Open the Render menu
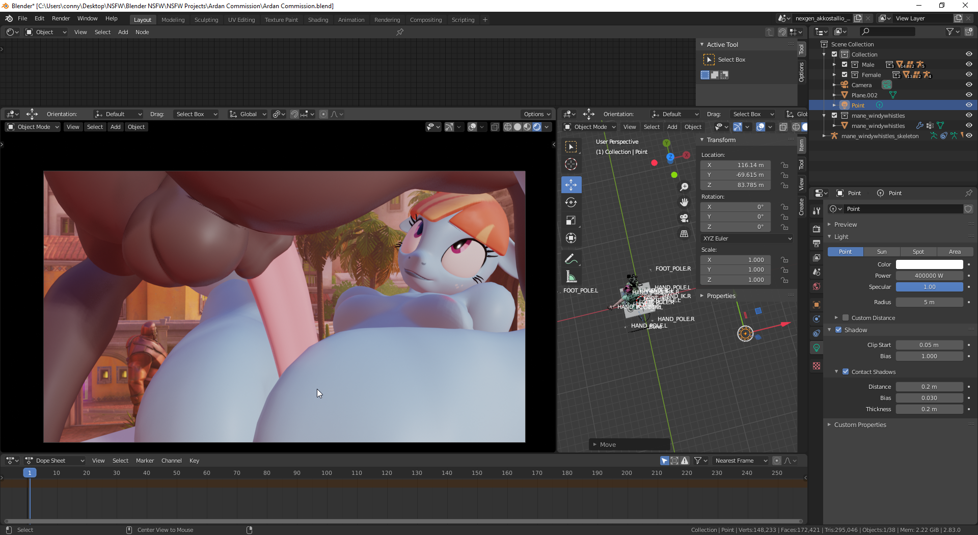 click(61, 18)
